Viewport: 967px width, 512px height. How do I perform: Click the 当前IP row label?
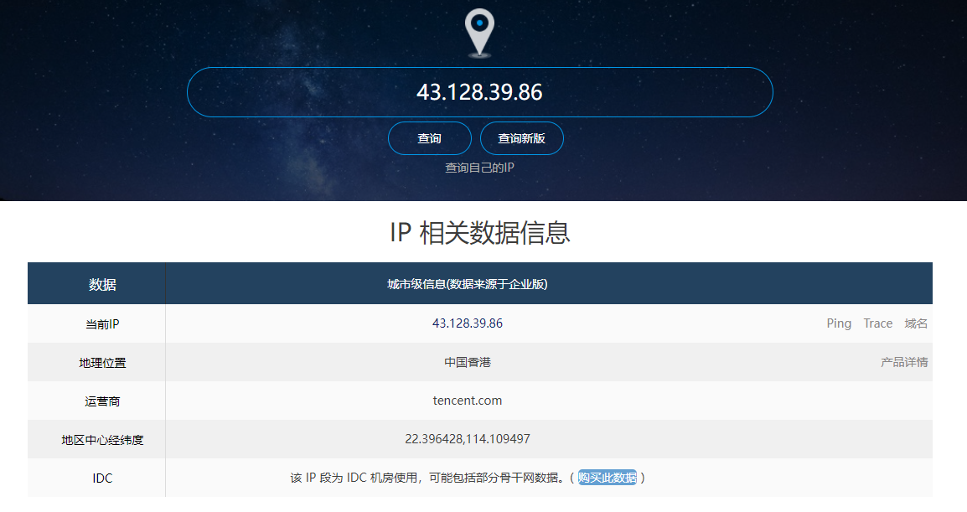[x=102, y=323]
